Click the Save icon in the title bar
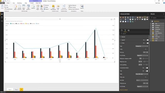165x93 pixels. [x=3, y=1]
